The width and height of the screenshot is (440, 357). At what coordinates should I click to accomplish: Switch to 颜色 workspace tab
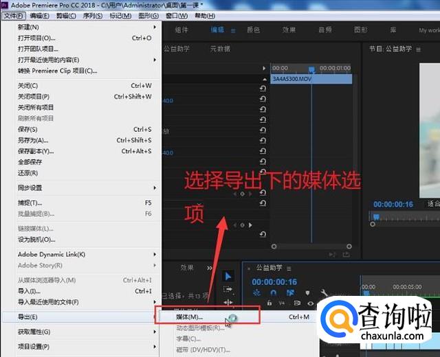253,30
